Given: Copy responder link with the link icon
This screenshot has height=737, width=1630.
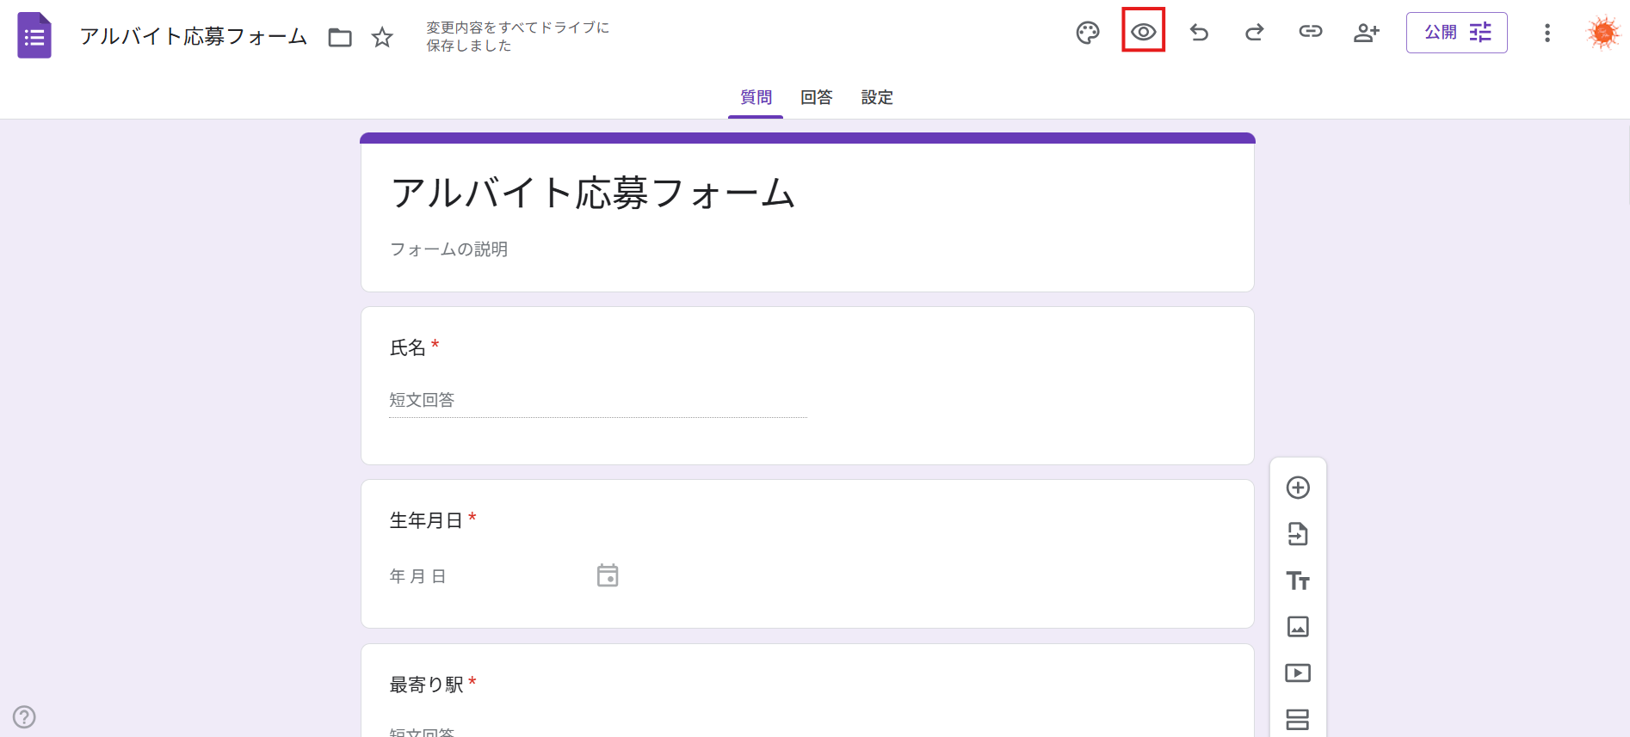Looking at the screenshot, I should 1310,32.
